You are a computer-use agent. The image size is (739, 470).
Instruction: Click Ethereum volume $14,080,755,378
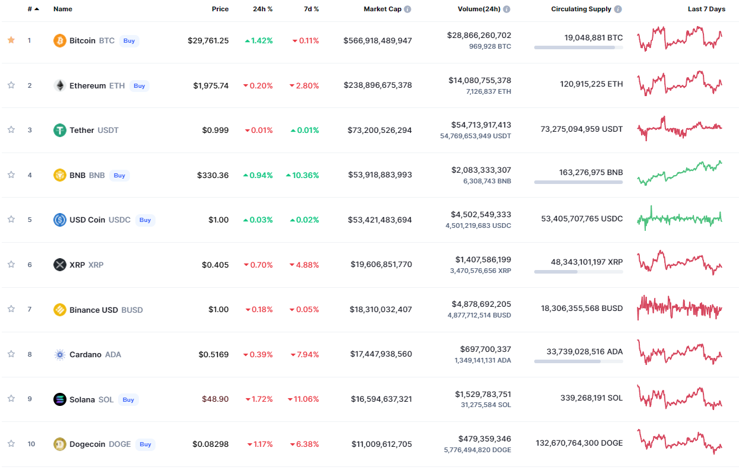coord(480,80)
